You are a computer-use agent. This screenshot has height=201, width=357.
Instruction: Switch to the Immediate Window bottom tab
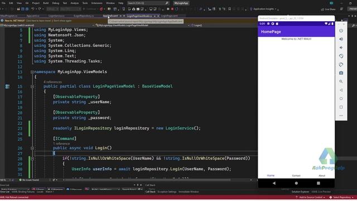click(x=189, y=192)
